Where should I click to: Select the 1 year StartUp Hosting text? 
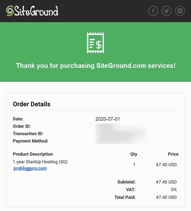tap(40, 162)
